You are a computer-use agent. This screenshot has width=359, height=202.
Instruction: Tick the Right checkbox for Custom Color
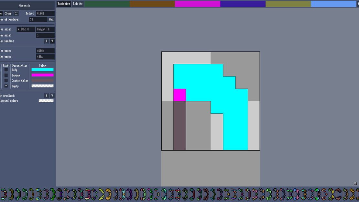(x=6, y=81)
